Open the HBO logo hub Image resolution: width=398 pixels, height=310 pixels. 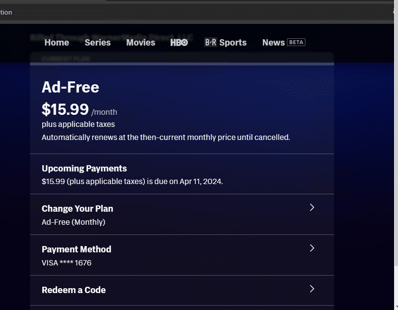pyautogui.click(x=179, y=43)
